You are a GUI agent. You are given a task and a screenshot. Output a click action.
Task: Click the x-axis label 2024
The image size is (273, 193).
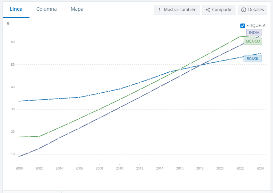(260, 168)
